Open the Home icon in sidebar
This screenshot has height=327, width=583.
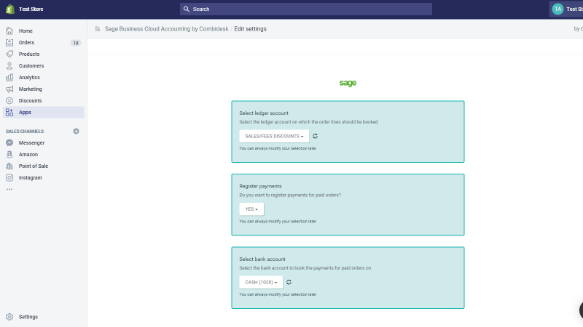pos(9,31)
